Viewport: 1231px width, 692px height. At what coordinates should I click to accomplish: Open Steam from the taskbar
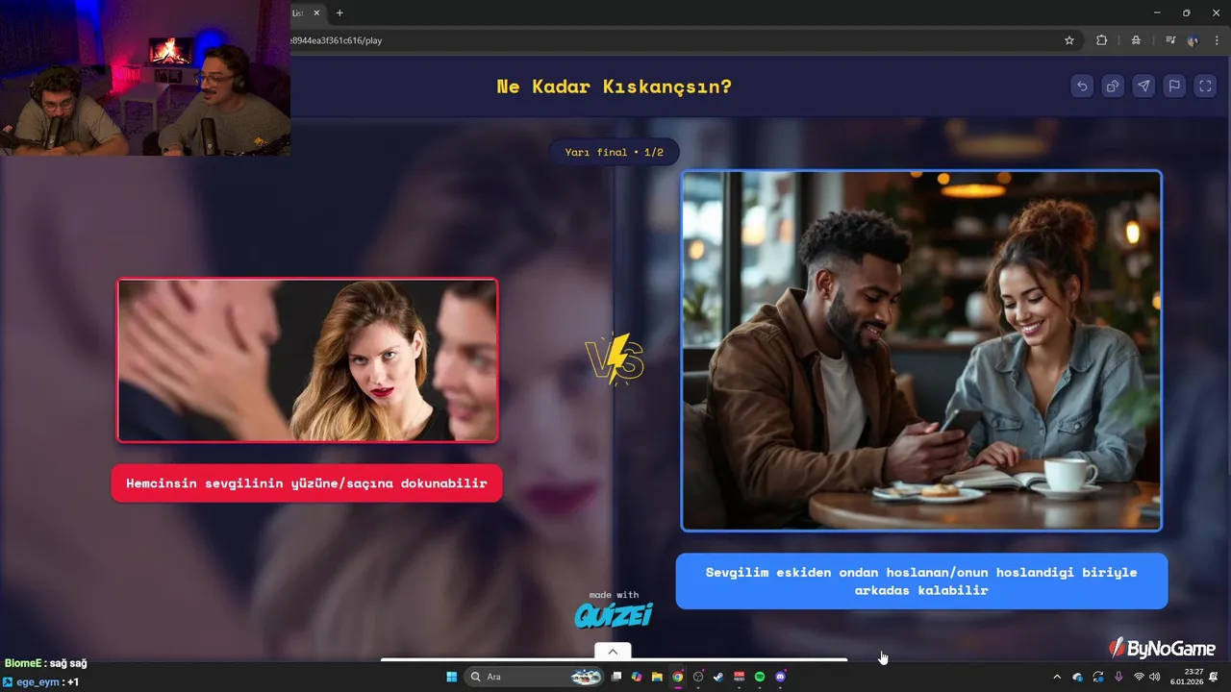[x=718, y=677]
